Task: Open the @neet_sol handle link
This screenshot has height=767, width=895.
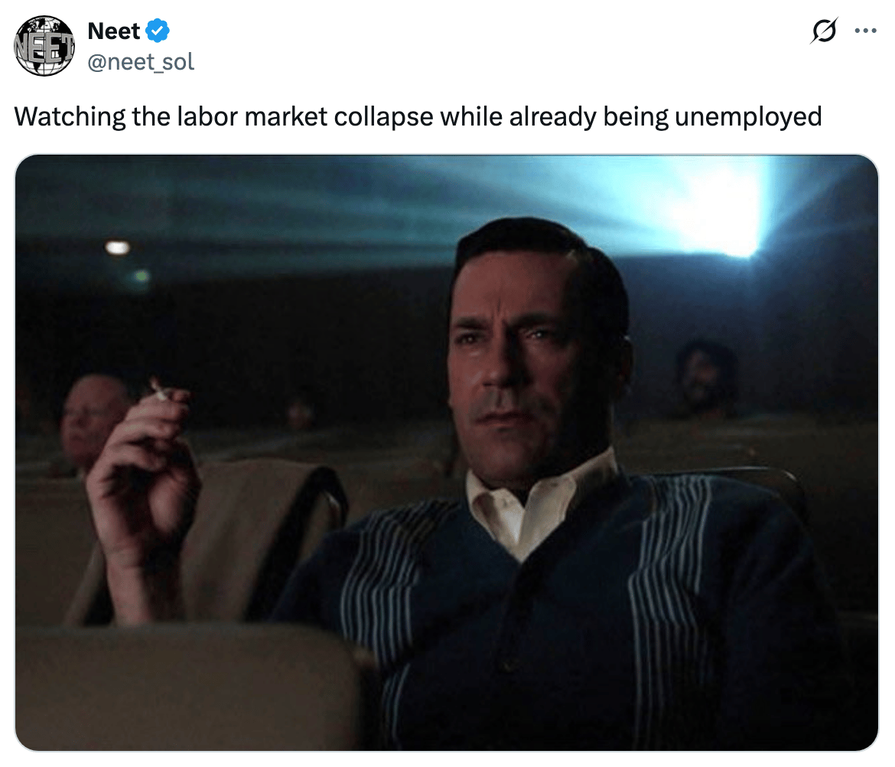Action: [x=141, y=62]
